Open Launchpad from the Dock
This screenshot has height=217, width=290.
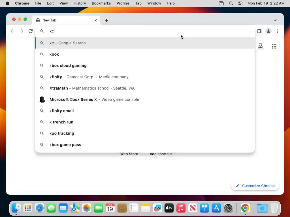tap(28, 208)
